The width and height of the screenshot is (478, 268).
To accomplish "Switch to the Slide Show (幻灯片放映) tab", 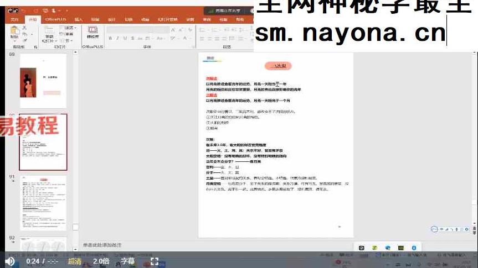I will point(167,19).
